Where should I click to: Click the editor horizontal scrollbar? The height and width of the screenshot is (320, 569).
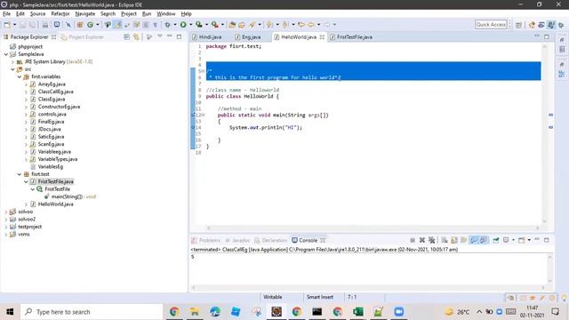tap(373, 228)
